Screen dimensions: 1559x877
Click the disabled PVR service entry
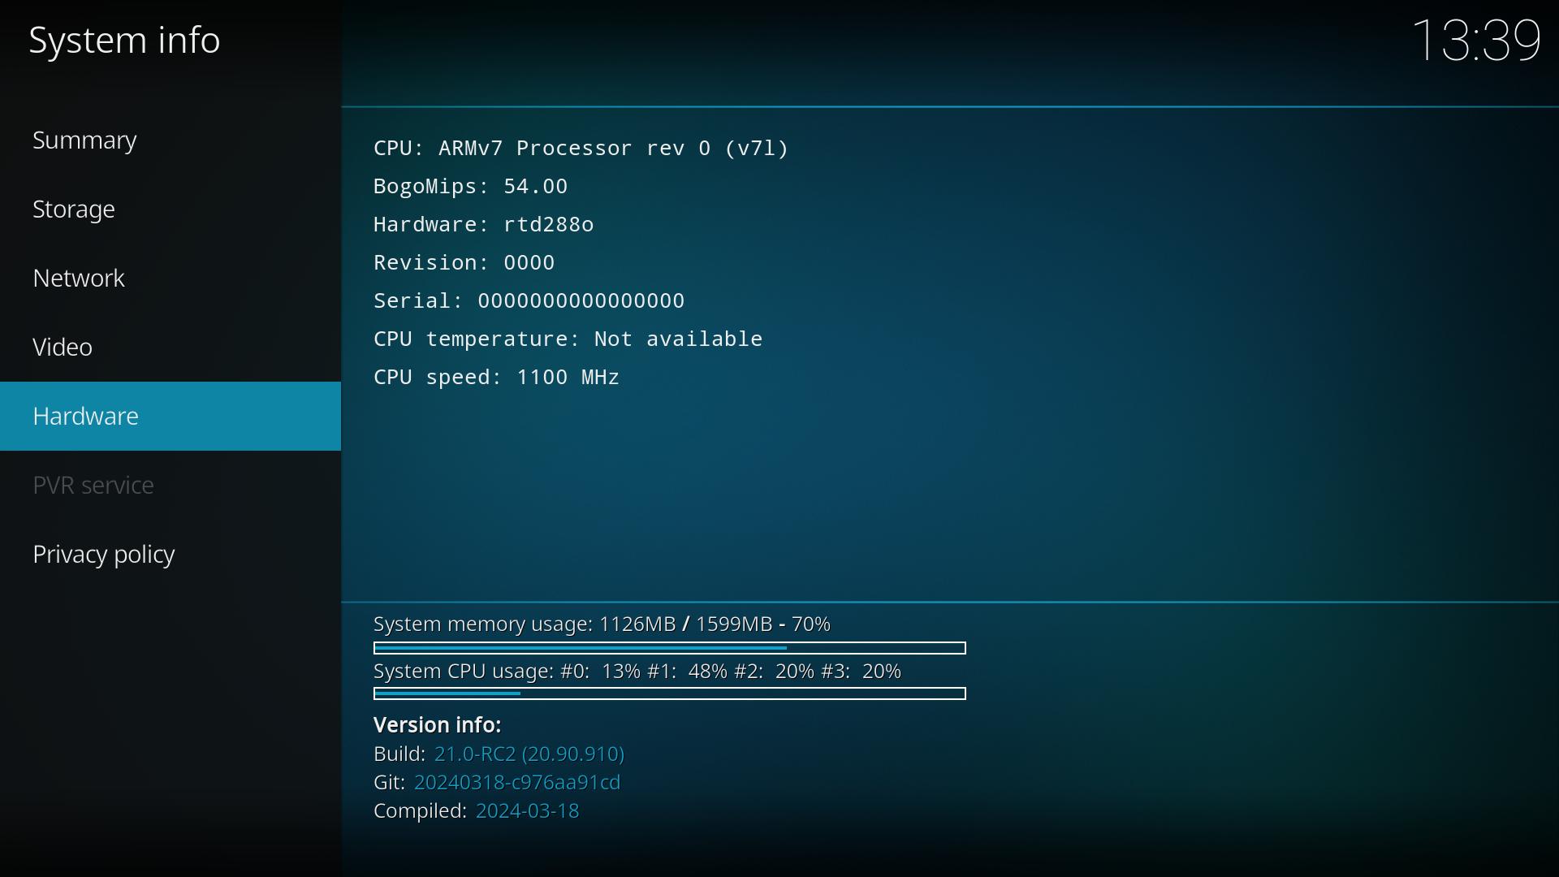tap(93, 486)
